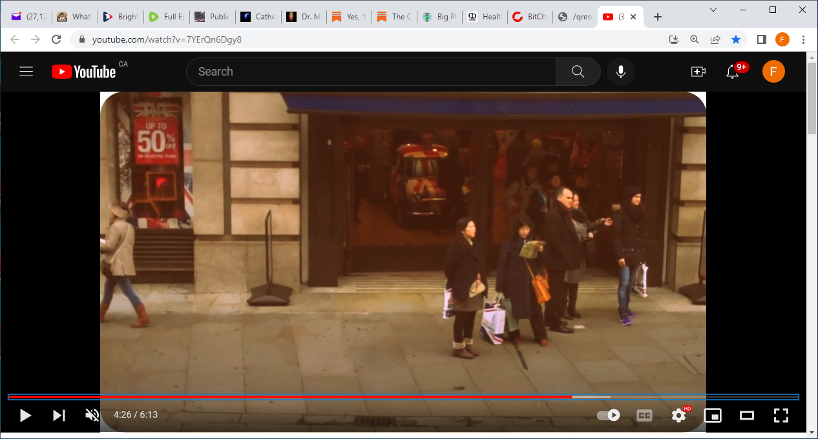Image resolution: width=818 pixels, height=439 pixels.
Task: Open the Chrome profile avatar
Action: point(782,39)
